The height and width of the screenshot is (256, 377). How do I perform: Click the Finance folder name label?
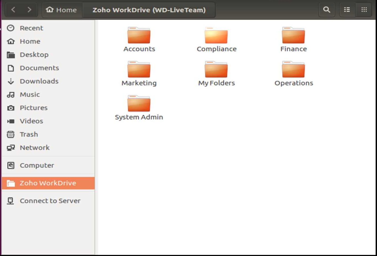(x=294, y=49)
